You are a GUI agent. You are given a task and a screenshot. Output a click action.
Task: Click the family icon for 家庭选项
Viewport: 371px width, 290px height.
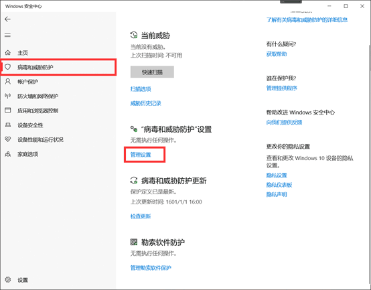tap(8, 154)
